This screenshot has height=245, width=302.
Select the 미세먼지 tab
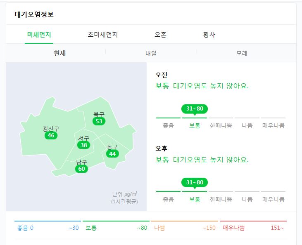tap(39, 35)
